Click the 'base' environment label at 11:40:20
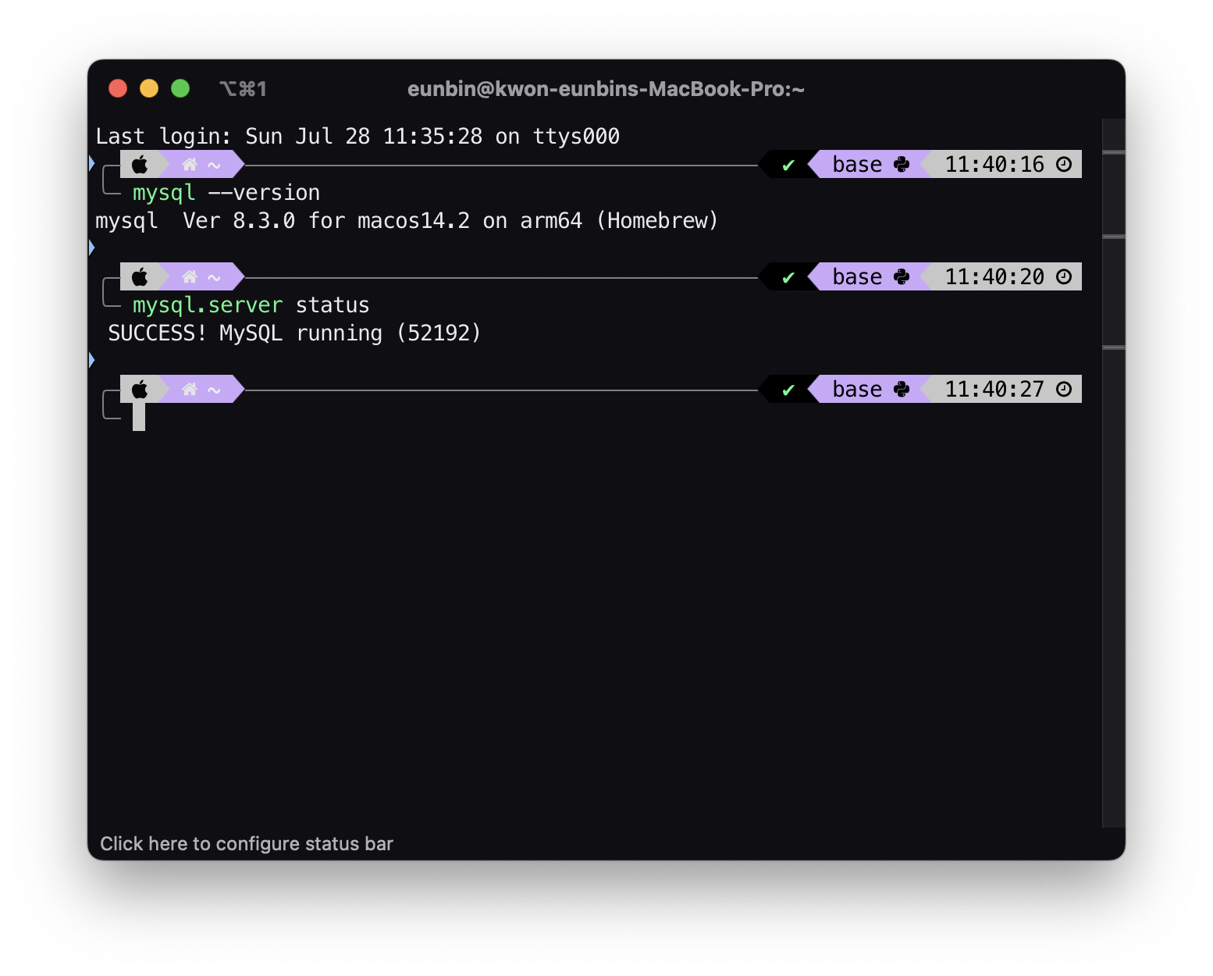 tap(857, 277)
